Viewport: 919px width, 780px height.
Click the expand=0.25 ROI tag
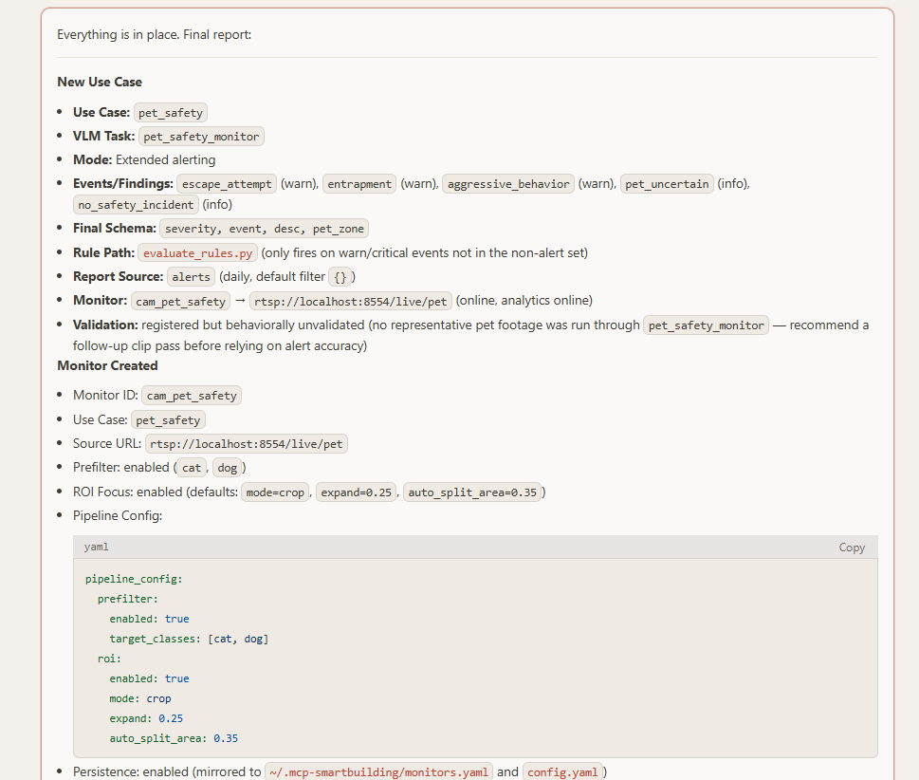[x=357, y=492]
